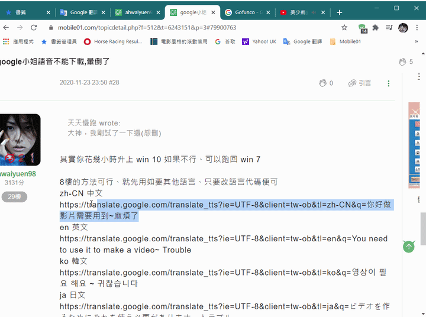Go forward to the next page
This screenshot has height=317, width=426.
coord(20,27)
